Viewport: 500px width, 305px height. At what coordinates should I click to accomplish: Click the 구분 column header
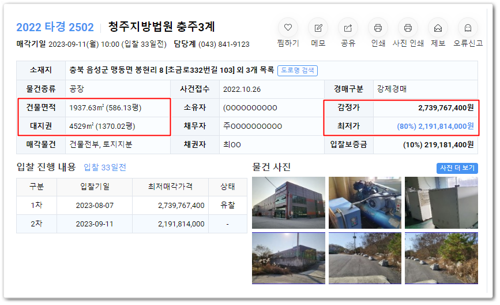click(36, 187)
